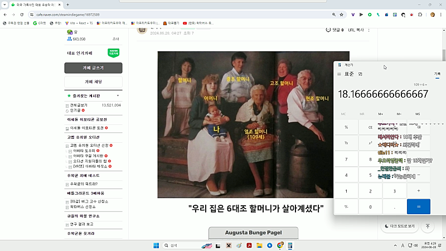Open the calculator hamburger navigation menu
Image resolution: width=446 pixels, height=251 pixels.
pyautogui.click(x=339, y=74)
